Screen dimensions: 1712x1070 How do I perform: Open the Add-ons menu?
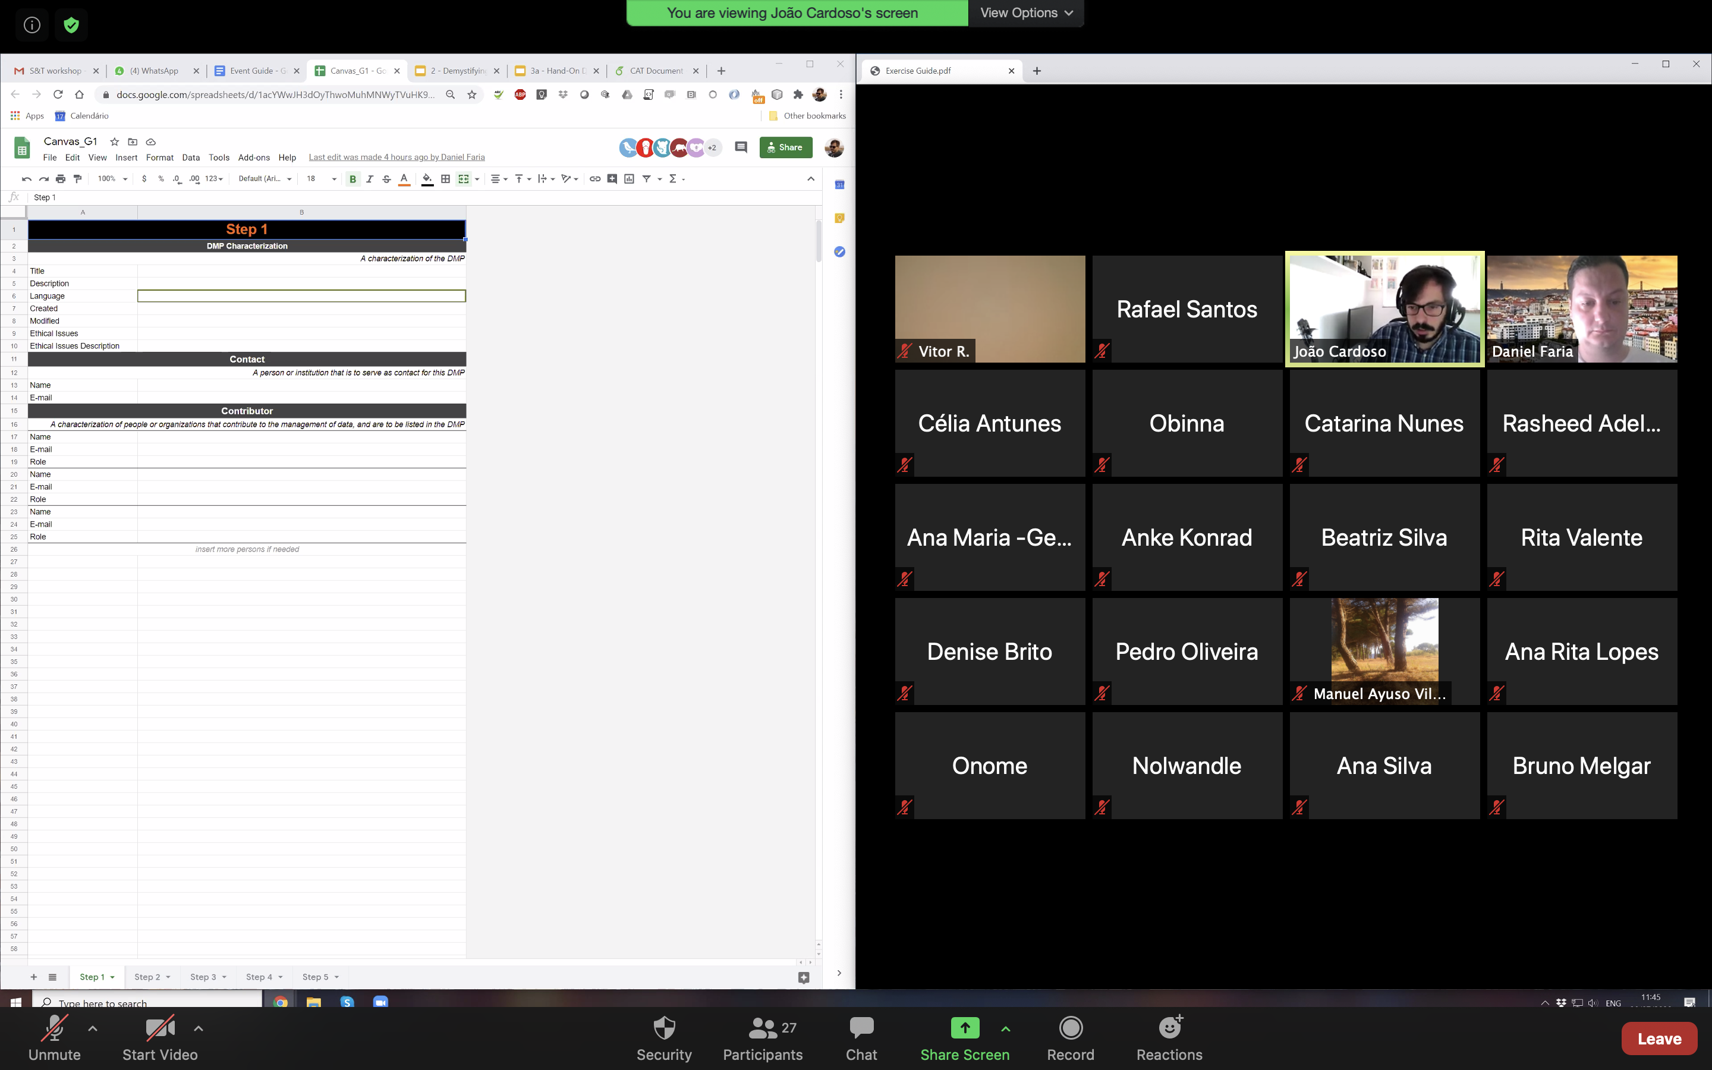[x=254, y=158]
